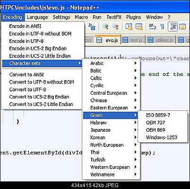
Task: Select Encode in UCS-2 Little Endian
Action: click(42, 56)
